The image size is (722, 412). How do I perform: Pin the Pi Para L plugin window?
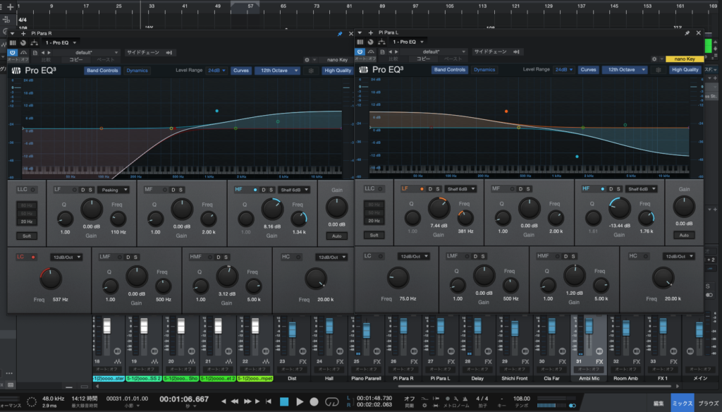point(687,32)
